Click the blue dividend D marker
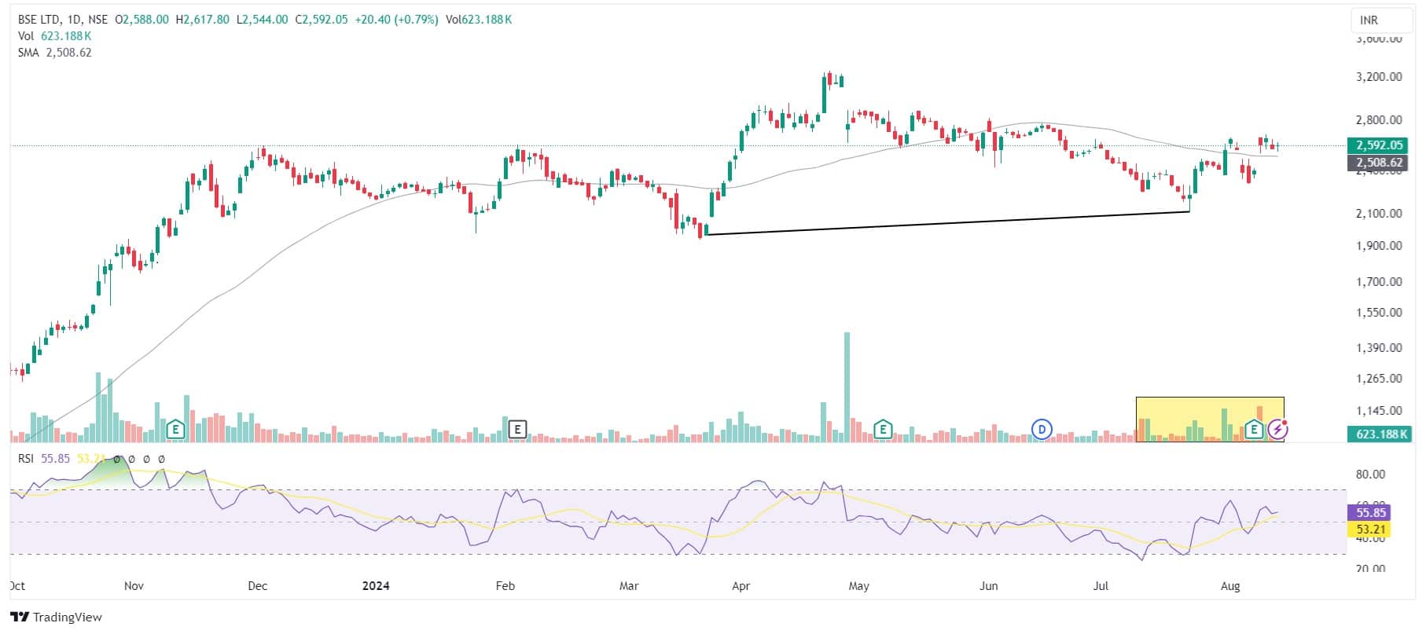Viewport: 1426px width, 634px height. (x=1042, y=429)
